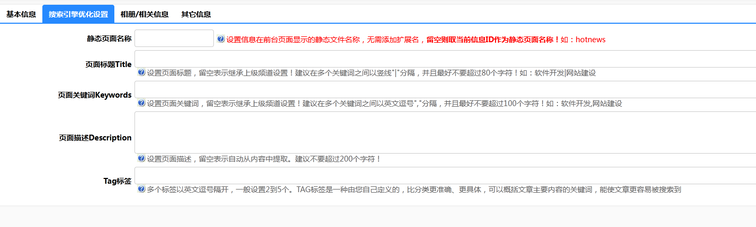Click the hint text mentioning 100个字符
This screenshot has height=227, width=756.
pyautogui.click(x=384, y=103)
